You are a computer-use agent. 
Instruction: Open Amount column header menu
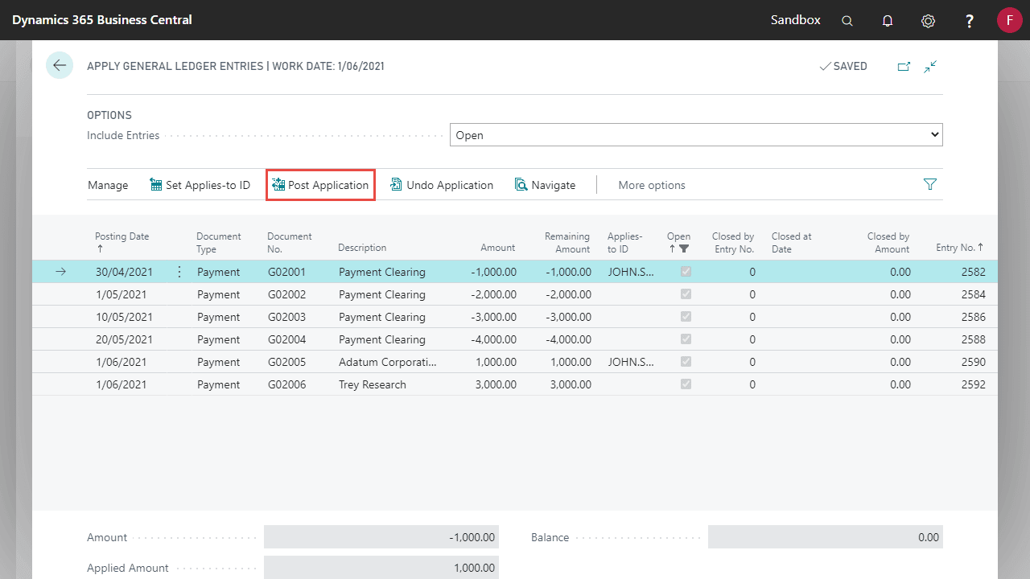point(497,248)
